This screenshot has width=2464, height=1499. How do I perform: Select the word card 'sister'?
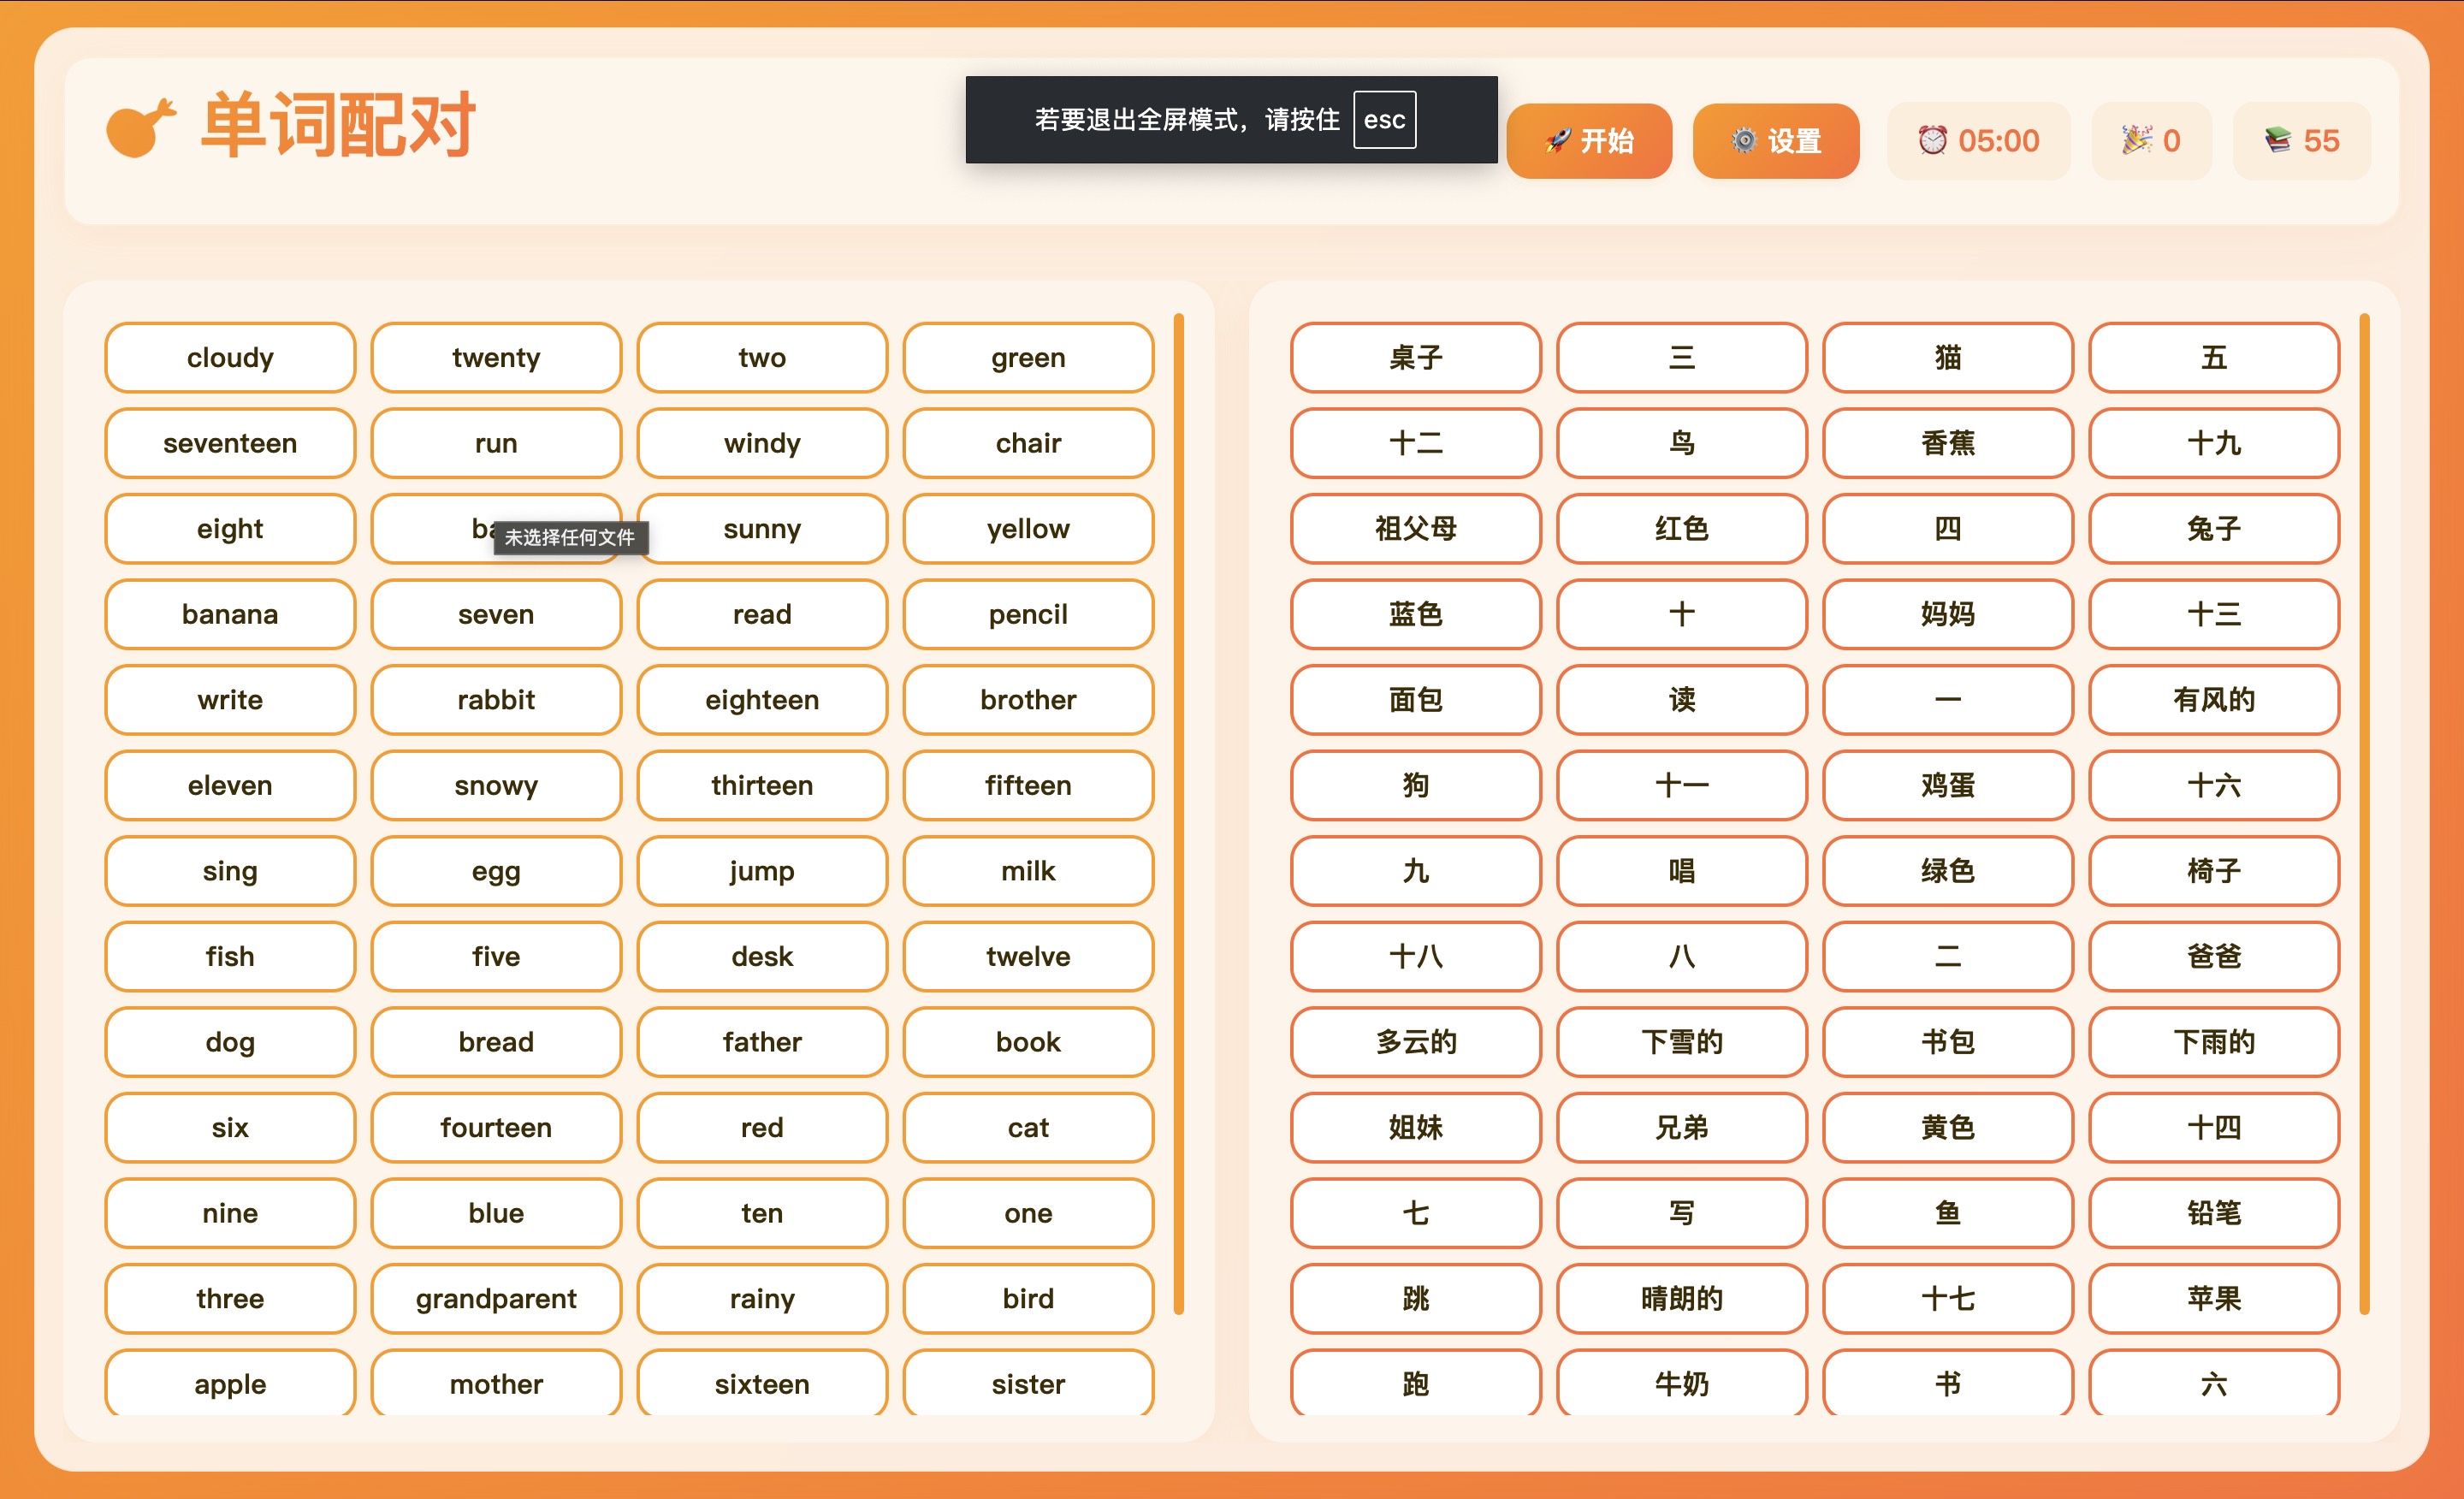1028,1383
